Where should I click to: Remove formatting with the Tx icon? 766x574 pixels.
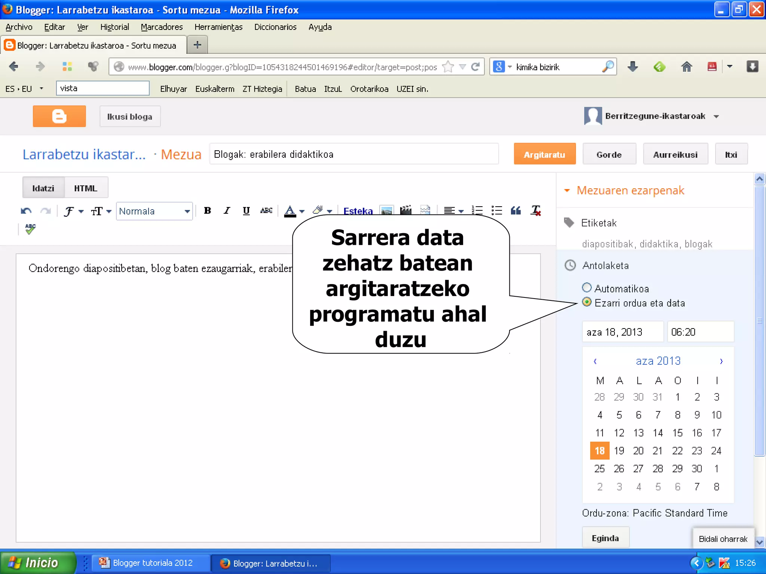(536, 211)
